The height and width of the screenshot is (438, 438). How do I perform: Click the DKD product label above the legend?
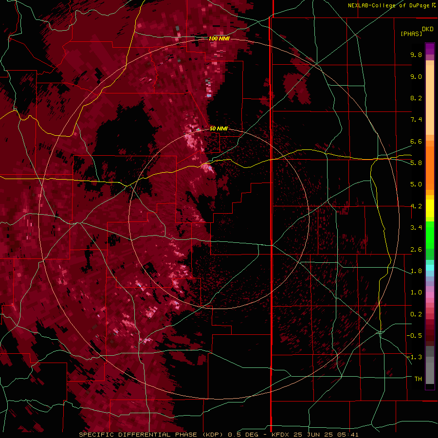tap(427, 29)
